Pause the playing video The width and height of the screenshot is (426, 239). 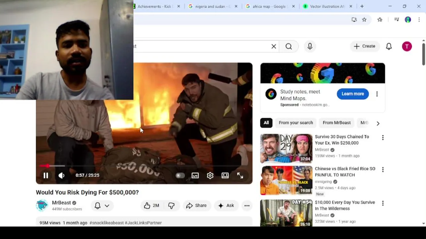pyautogui.click(x=46, y=175)
